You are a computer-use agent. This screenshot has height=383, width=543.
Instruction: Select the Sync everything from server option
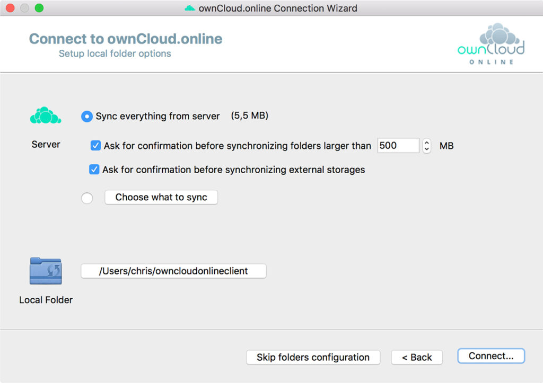click(x=87, y=116)
